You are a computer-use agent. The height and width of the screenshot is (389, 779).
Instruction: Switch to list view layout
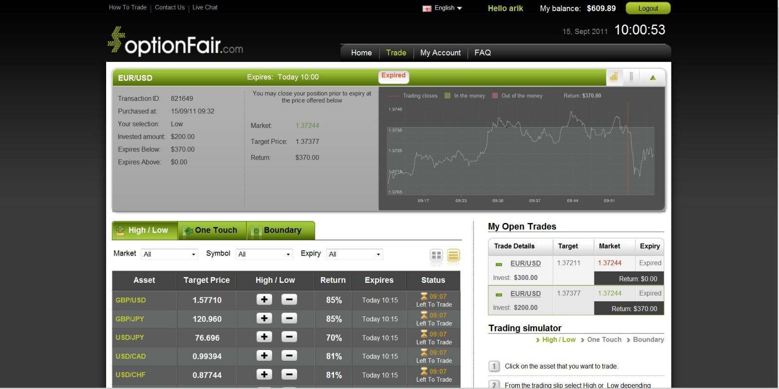(x=453, y=255)
